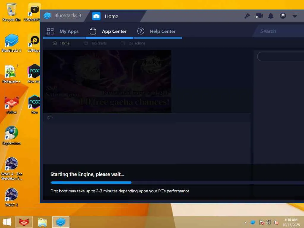Screen dimensions: 304x228
Task: Open the user account profile icon
Action: tap(283, 15)
